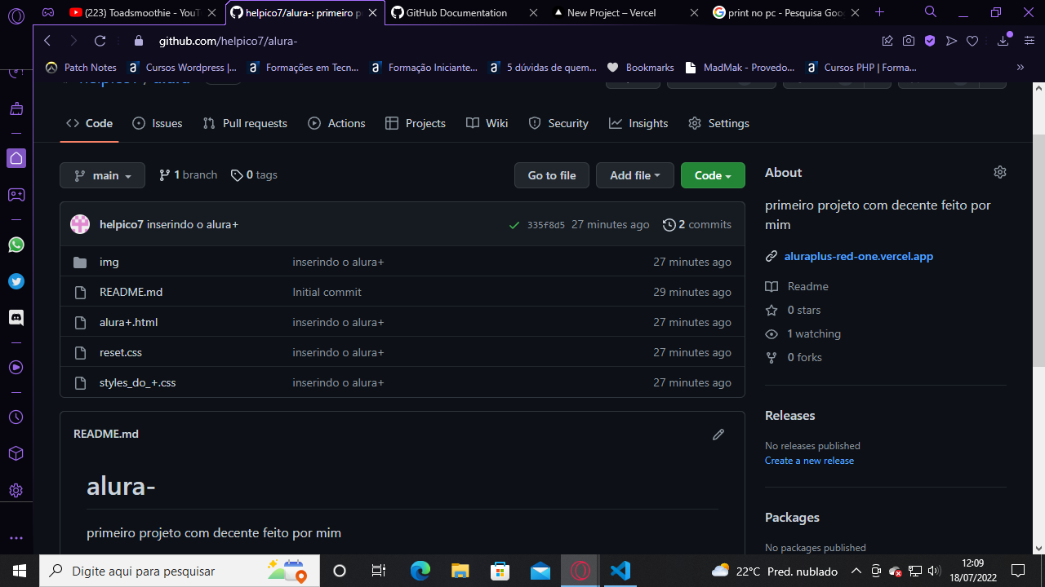Image resolution: width=1045 pixels, height=587 pixels.
Task: Open aluraplus-red-one.vercel.app link
Action: [859, 256]
